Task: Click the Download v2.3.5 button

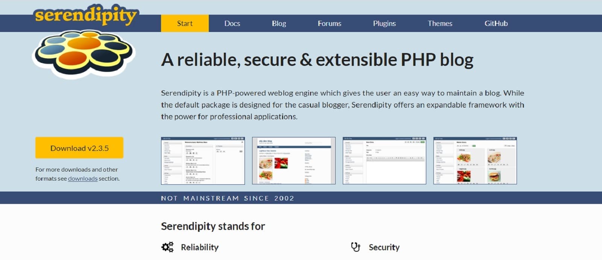Action: point(79,148)
